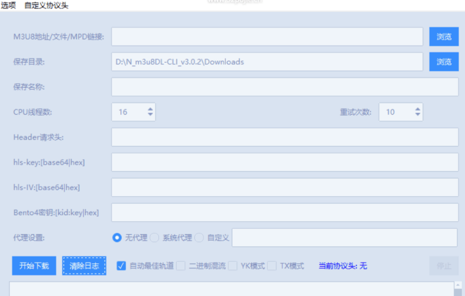465x296 pixels.
Task: Click the Header请求头 input field
Action: (284, 137)
